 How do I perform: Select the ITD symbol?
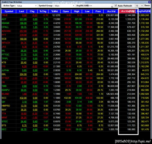pos(4,66)
